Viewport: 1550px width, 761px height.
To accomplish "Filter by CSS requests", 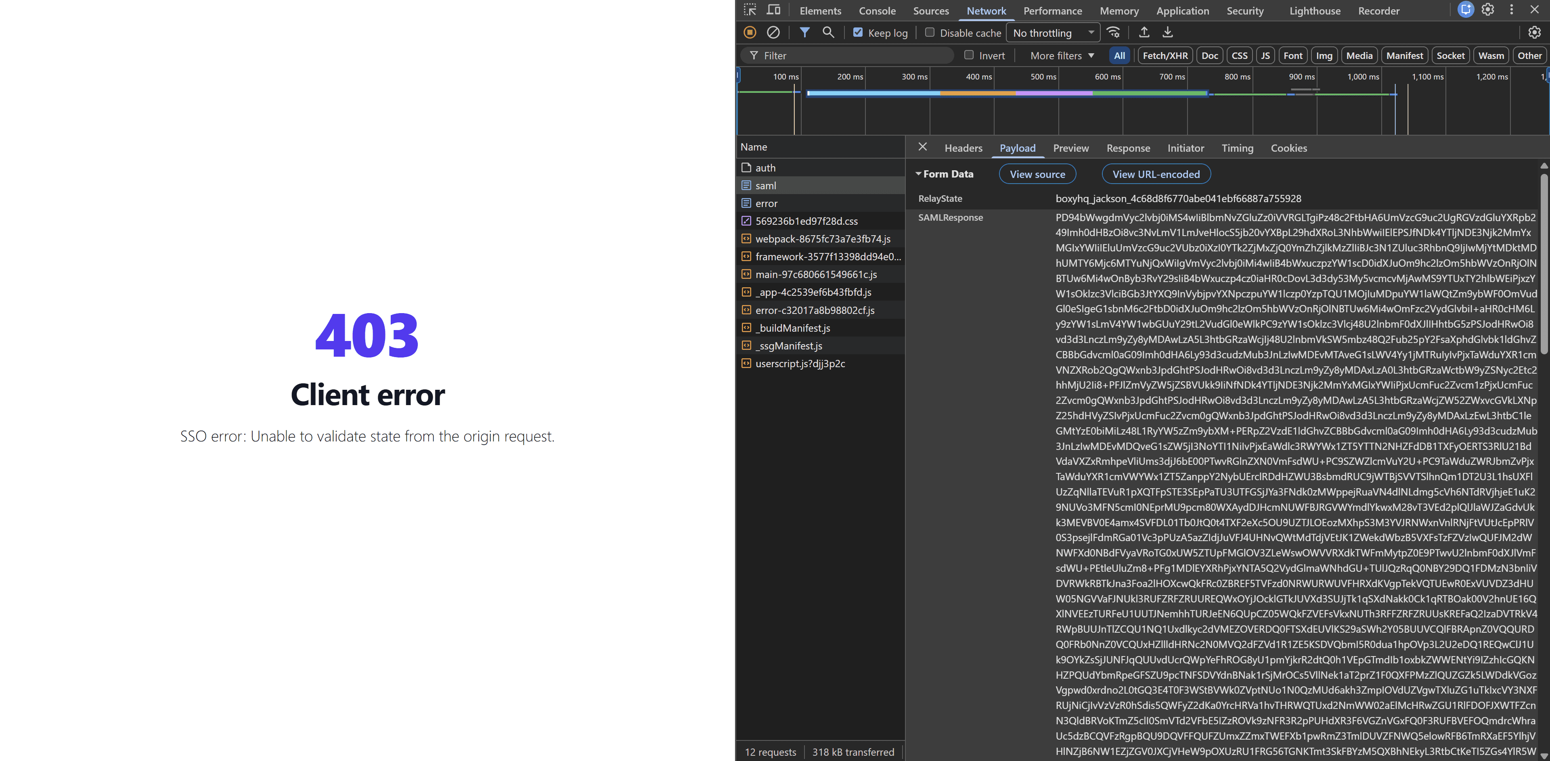I will click(x=1240, y=55).
